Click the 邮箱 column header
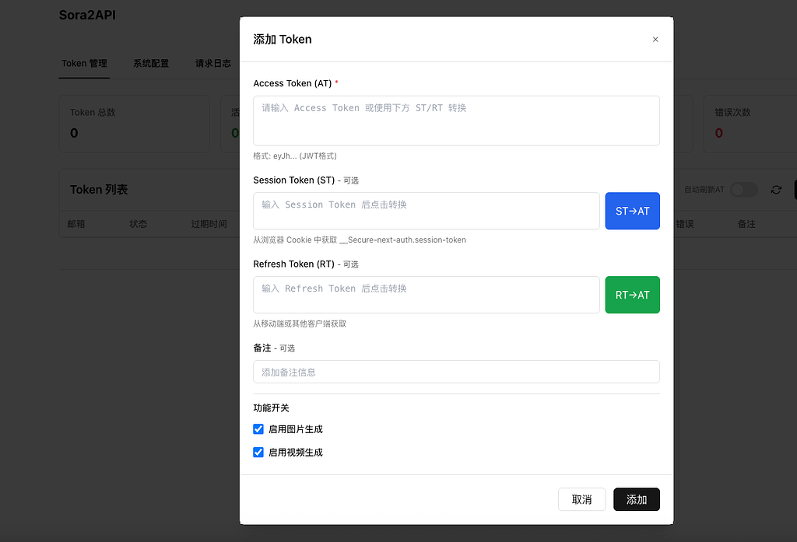This screenshot has width=797, height=542. 76,224
